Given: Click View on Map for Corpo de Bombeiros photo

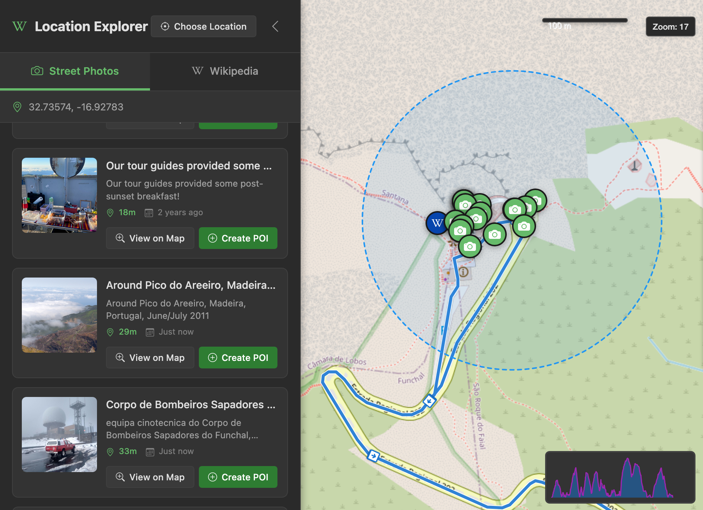Looking at the screenshot, I should point(150,477).
